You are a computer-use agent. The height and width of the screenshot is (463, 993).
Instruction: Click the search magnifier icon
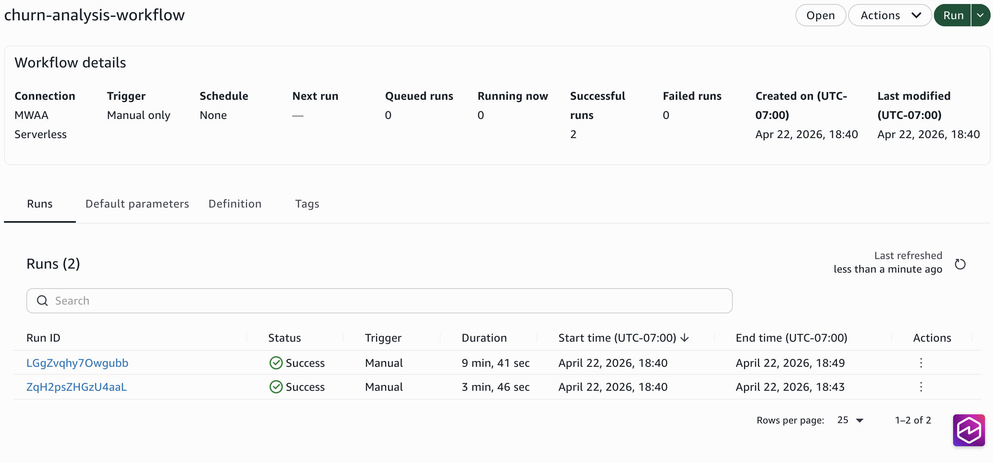[42, 301]
